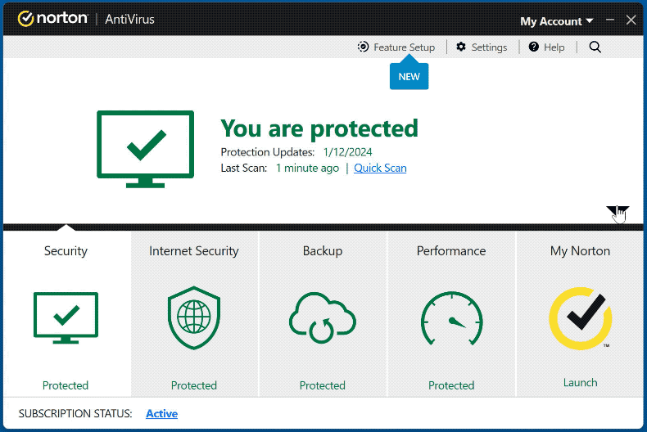Click the blue NEW badge
Screen dimensions: 647x432
tap(409, 74)
